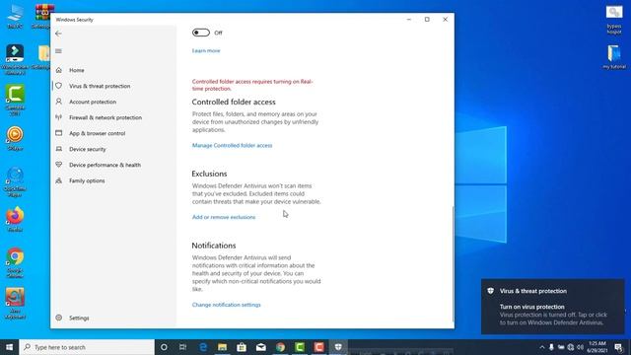Image resolution: width=631 pixels, height=355 pixels.
Task: Click the Windows Start button
Action: [x=9, y=347]
